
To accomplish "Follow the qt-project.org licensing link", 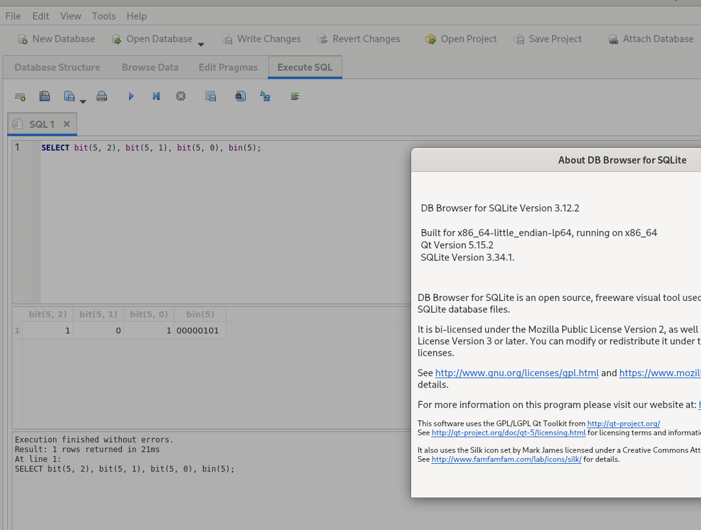I will pyautogui.click(x=508, y=433).
